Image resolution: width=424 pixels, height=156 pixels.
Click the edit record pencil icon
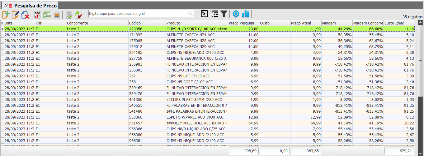(x=15, y=14)
